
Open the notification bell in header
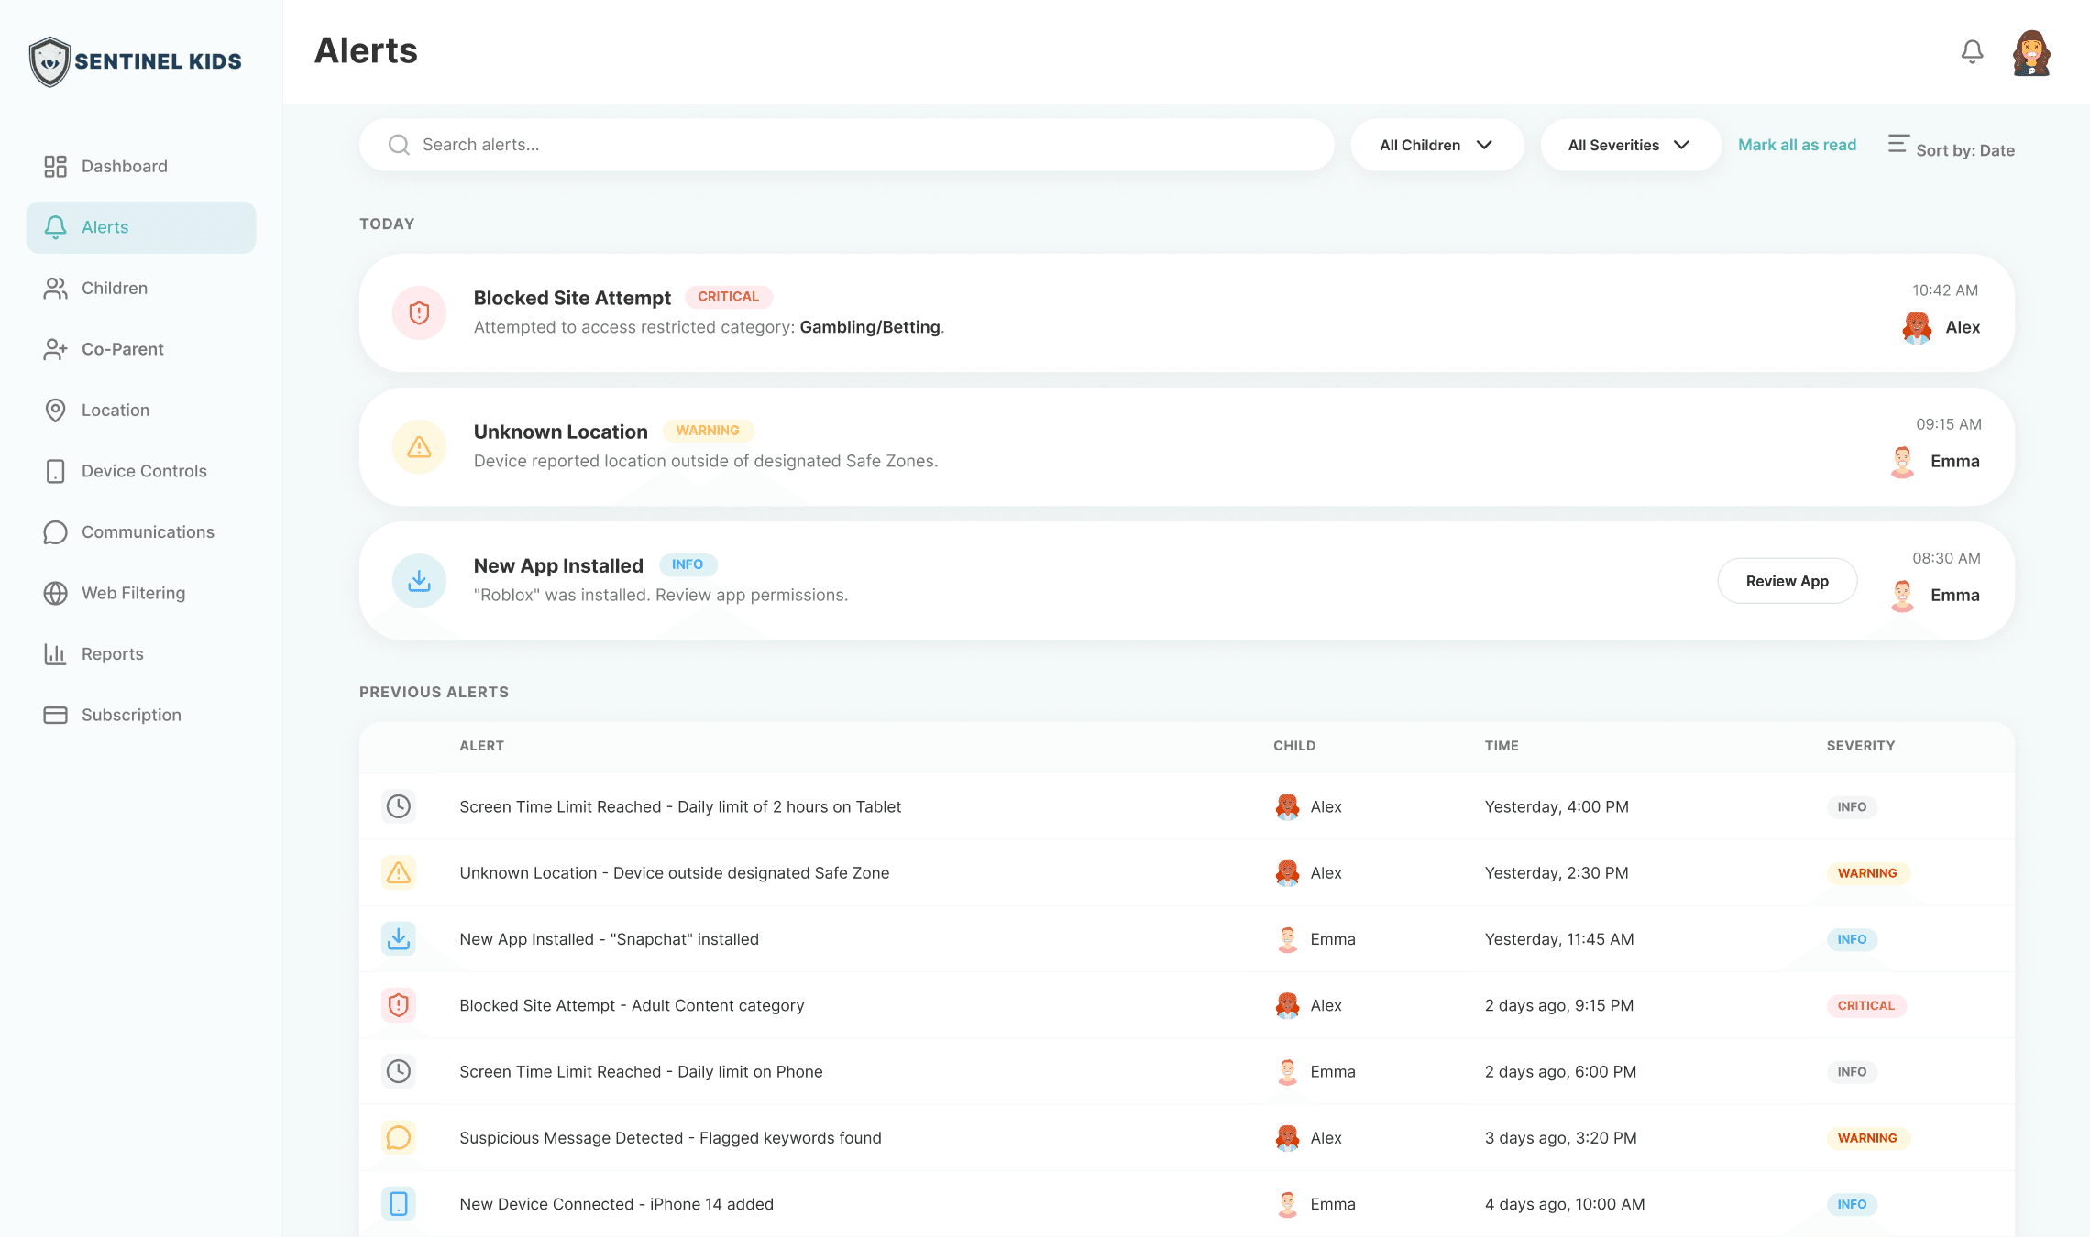[x=1972, y=52]
